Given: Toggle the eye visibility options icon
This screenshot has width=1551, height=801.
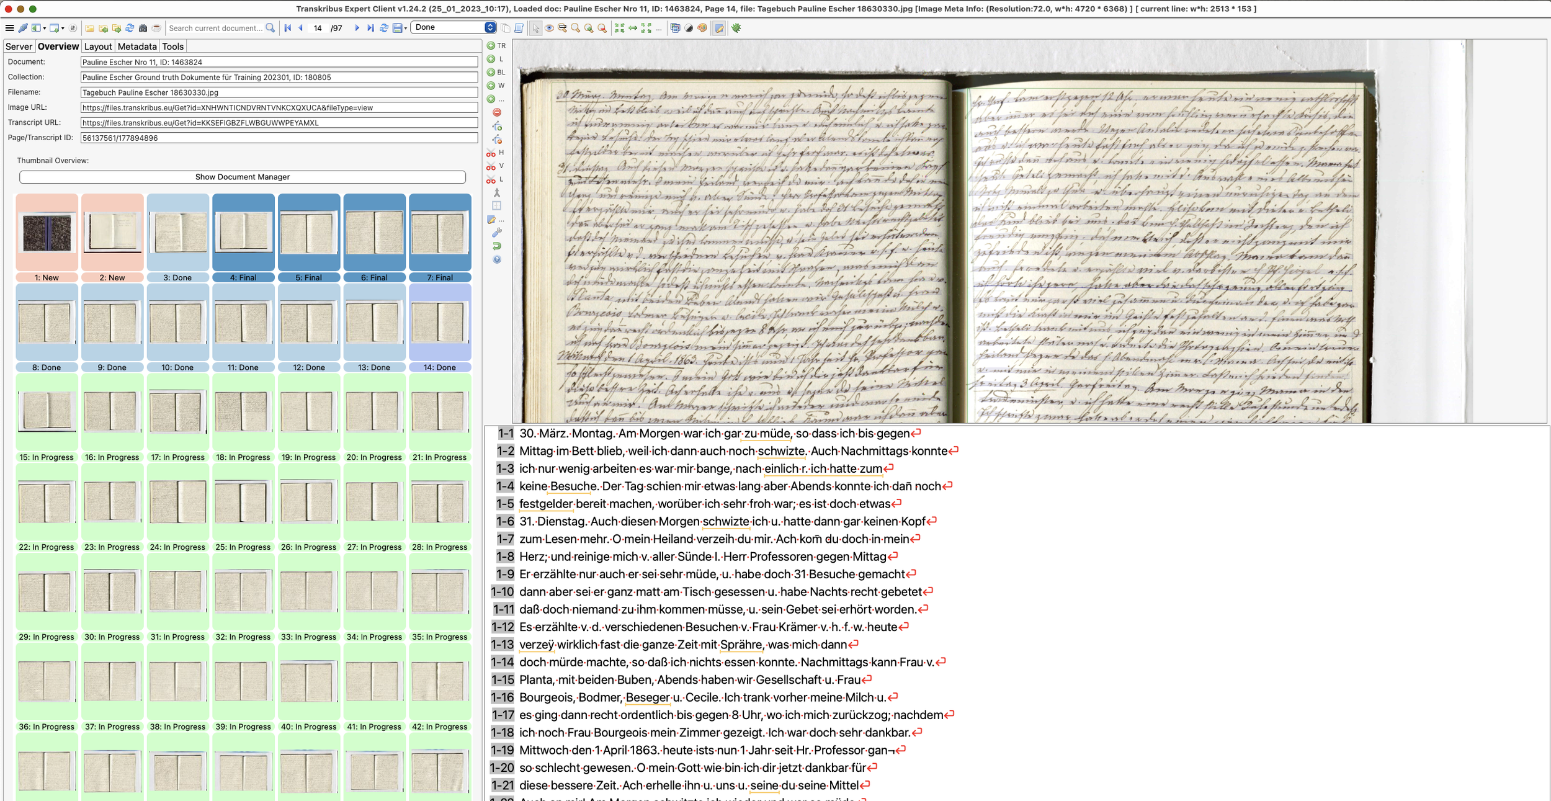Looking at the screenshot, I should tap(549, 28).
